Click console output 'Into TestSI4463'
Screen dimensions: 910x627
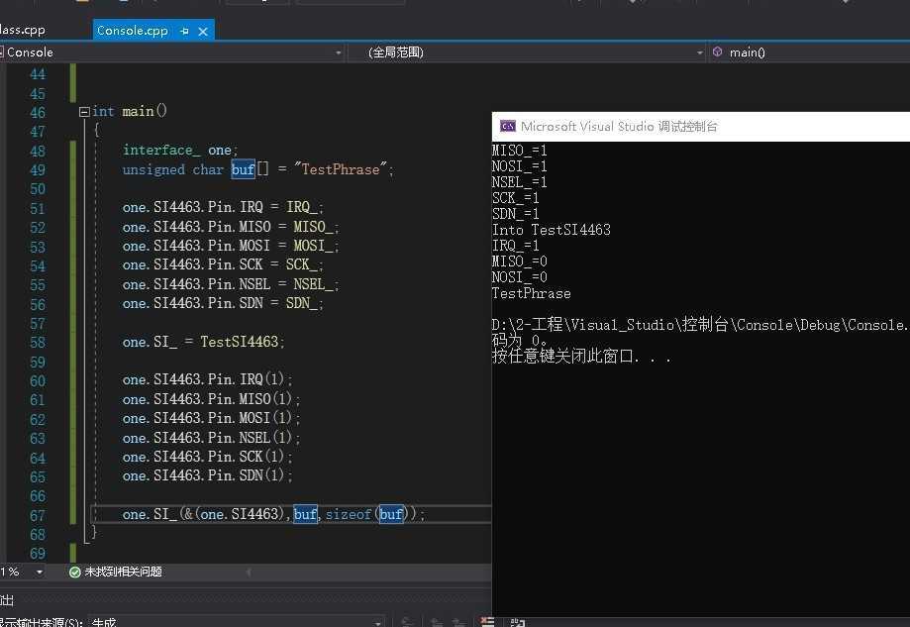(552, 230)
